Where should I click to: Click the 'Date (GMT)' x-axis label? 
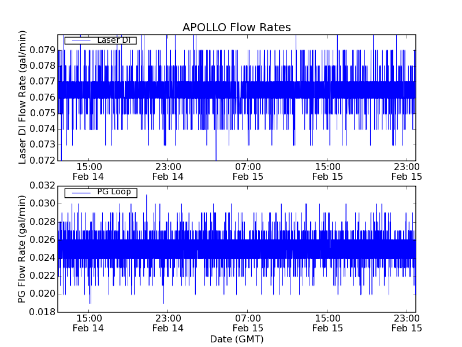pos(237,339)
